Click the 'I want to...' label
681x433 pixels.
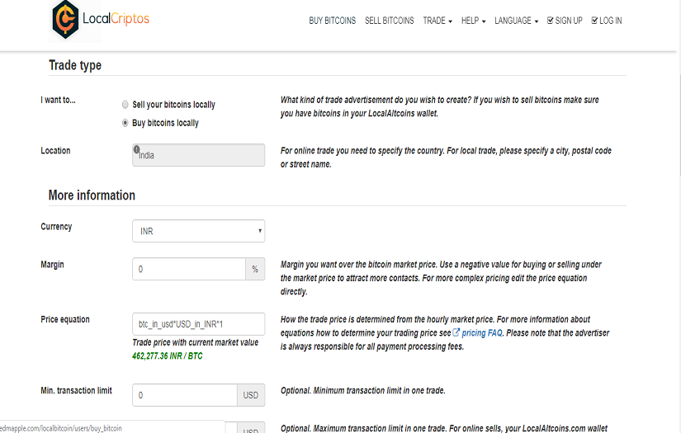click(59, 100)
